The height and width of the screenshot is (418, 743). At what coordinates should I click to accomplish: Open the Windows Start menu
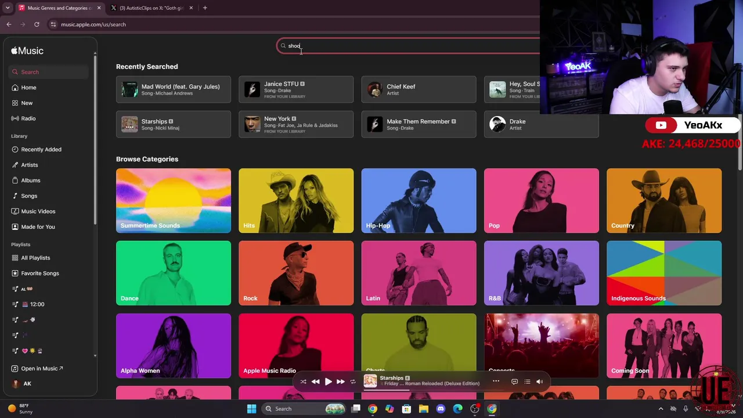[251, 409]
